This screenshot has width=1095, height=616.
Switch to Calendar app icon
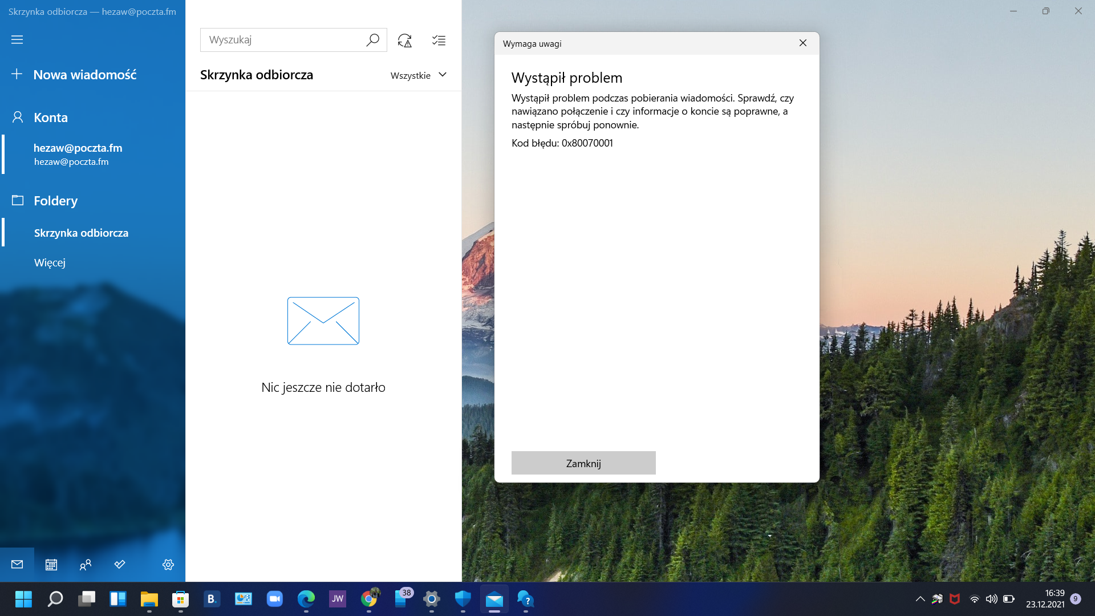51,565
